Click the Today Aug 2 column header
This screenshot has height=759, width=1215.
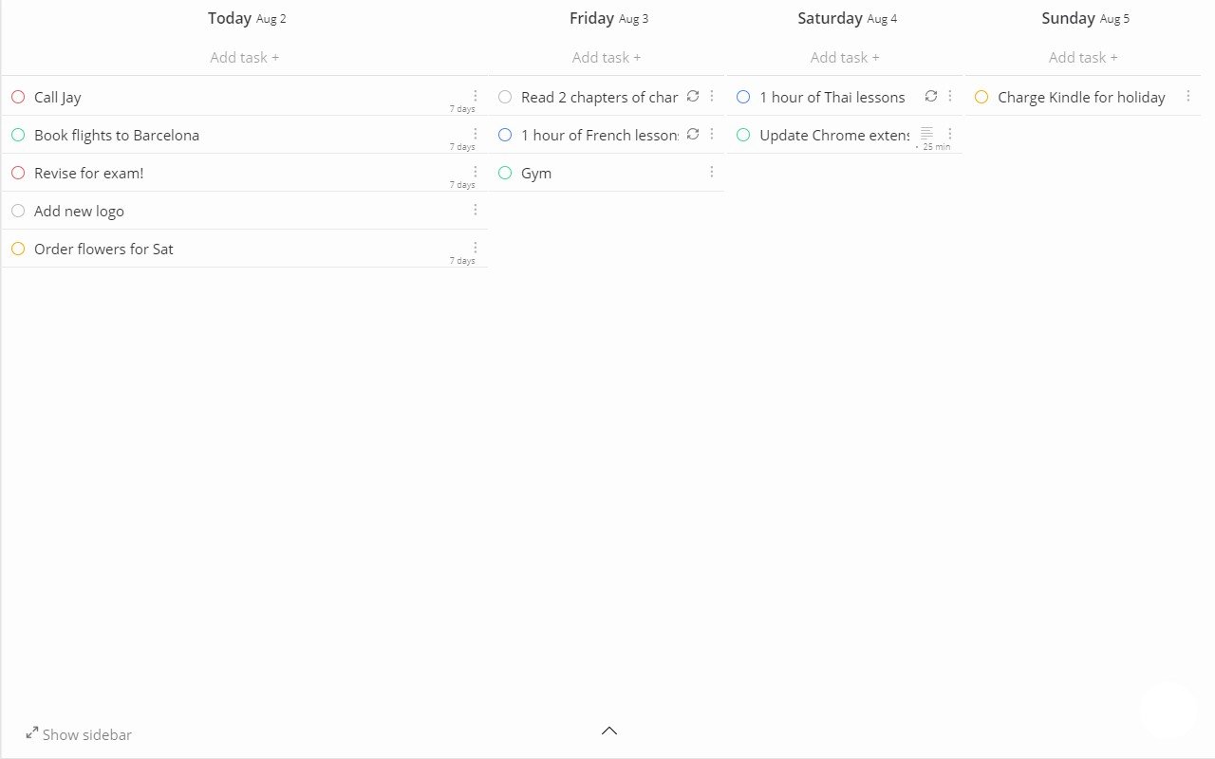coord(247,18)
